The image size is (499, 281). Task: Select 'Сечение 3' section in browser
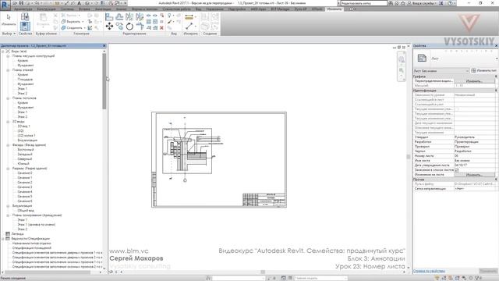coord(24,187)
